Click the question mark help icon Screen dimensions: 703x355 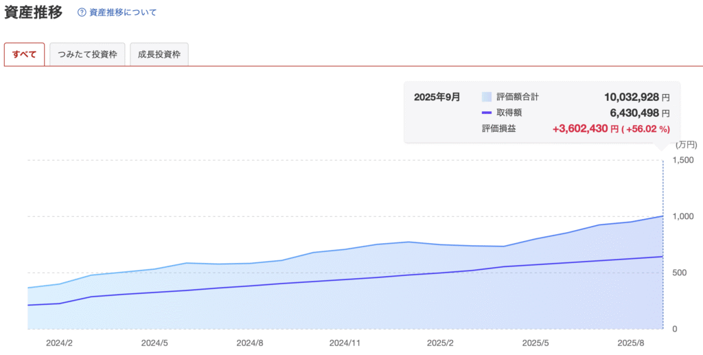pos(82,12)
